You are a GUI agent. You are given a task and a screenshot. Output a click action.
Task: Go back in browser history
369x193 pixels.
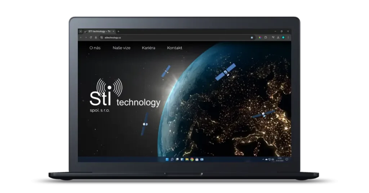point(81,37)
